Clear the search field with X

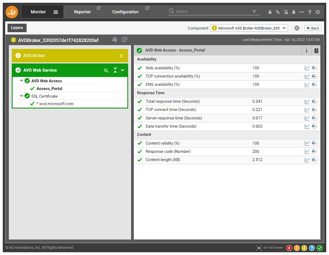254,11
